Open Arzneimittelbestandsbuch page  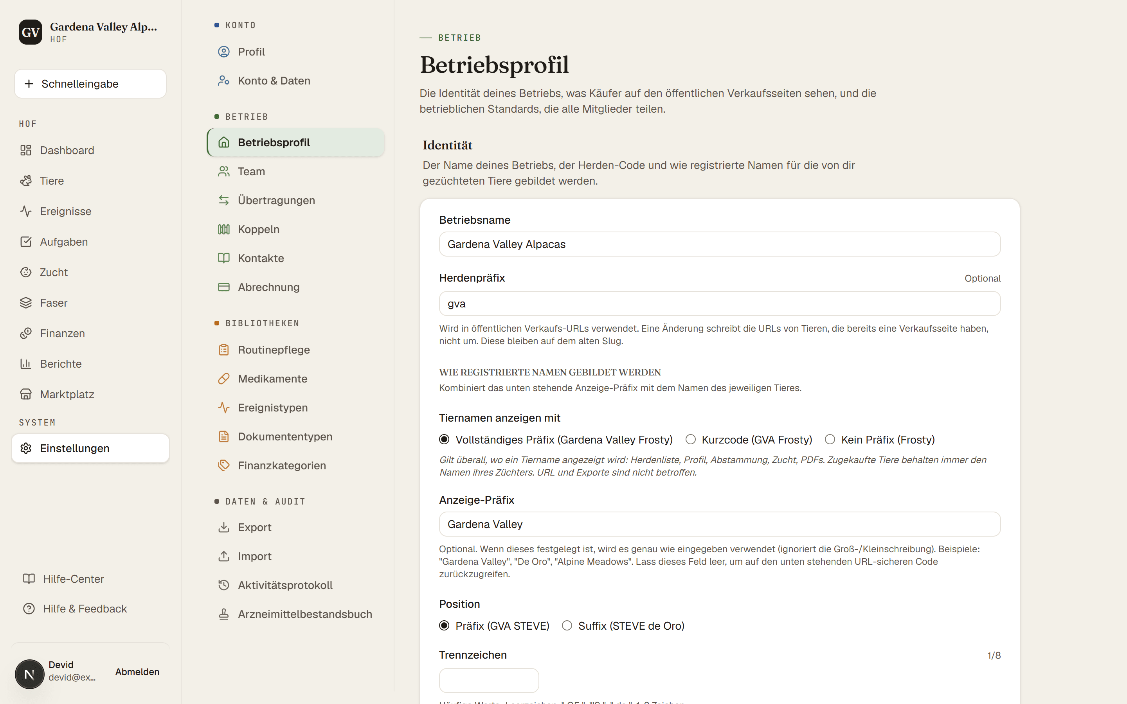click(296, 614)
